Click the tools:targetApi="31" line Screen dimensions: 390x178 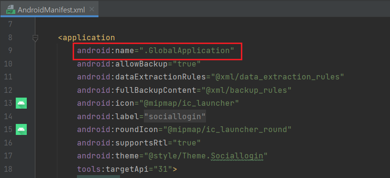(x=127, y=169)
